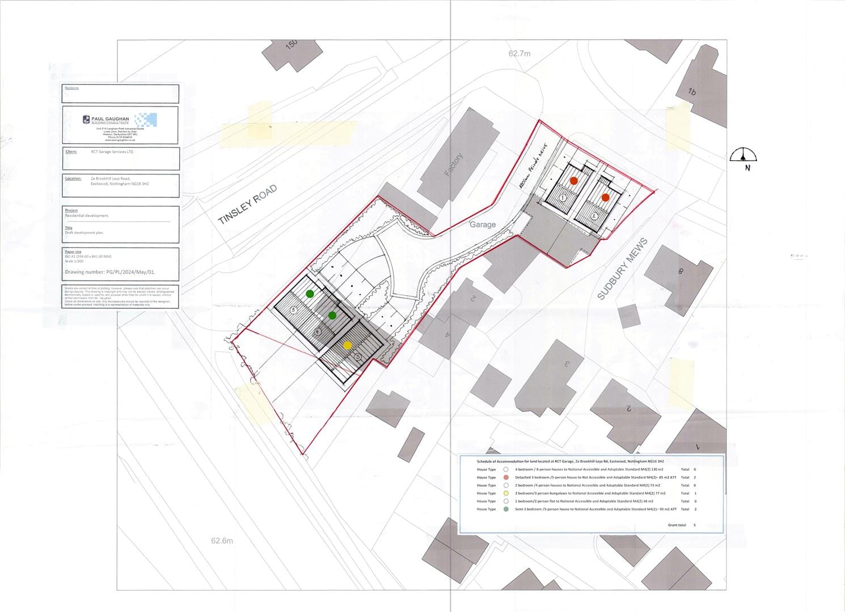Select the empty circle for 1 bedroom flat

506,501
